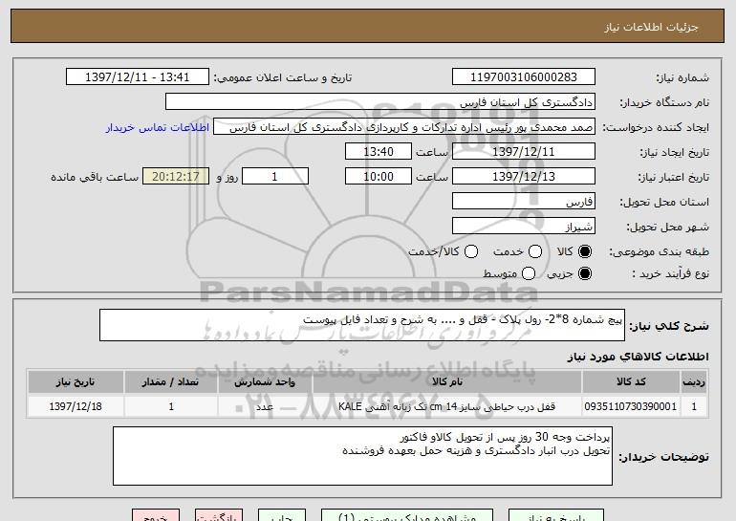Click the buyer organization name field

point(380,102)
